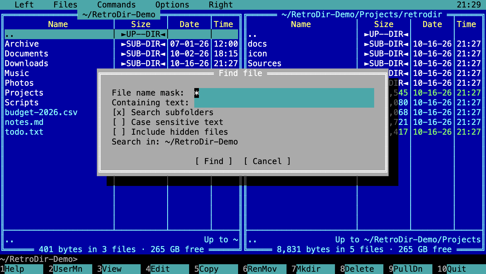This screenshot has width=486, height=274.
Task: Click the Find file dialog title
Action: pos(240,73)
